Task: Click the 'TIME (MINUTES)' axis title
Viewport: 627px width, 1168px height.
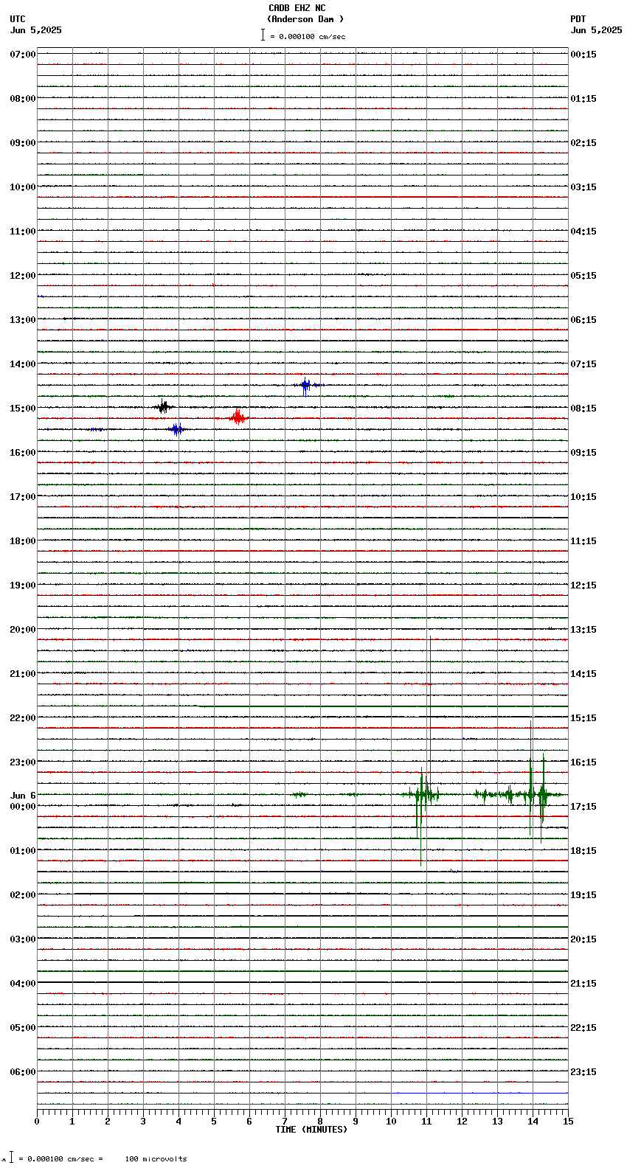Action: pos(311,1130)
